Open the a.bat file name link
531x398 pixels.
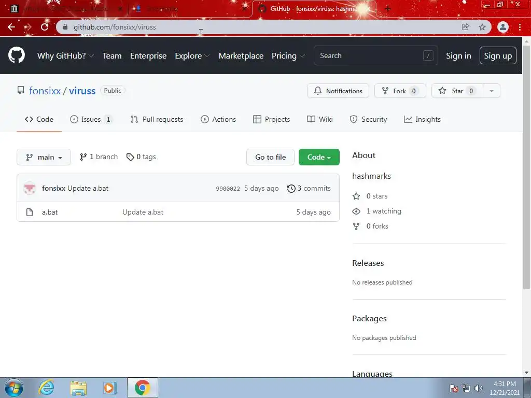(x=50, y=212)
